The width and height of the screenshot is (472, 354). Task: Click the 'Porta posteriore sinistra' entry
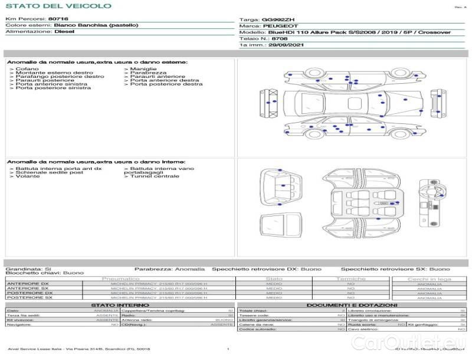[x=53, y=87]
